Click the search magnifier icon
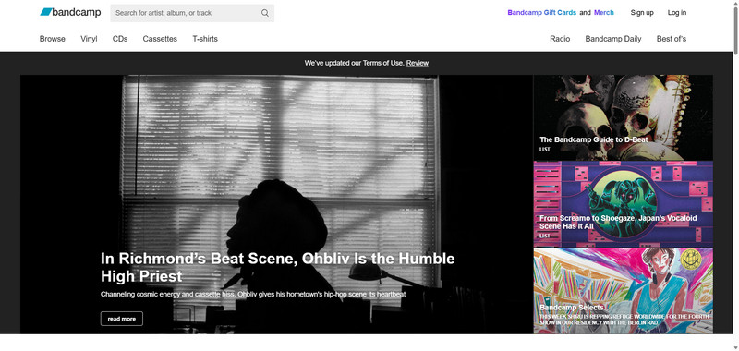The height and width of the screenshot is (351, 739). coord(265,13)
